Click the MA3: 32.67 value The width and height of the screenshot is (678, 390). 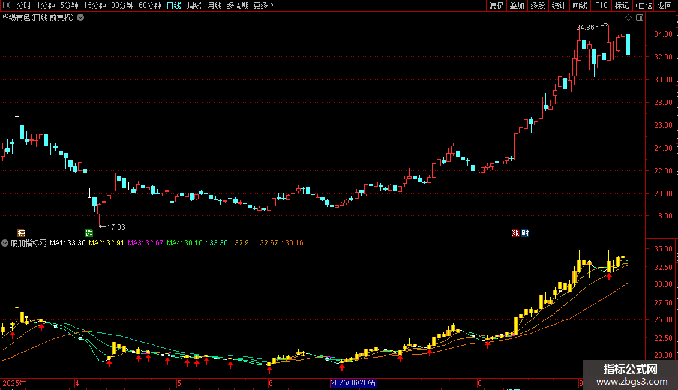pyautogui.click(x=146, y=243)
